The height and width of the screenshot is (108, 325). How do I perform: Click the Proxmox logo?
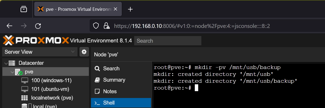tap(36, 41)
